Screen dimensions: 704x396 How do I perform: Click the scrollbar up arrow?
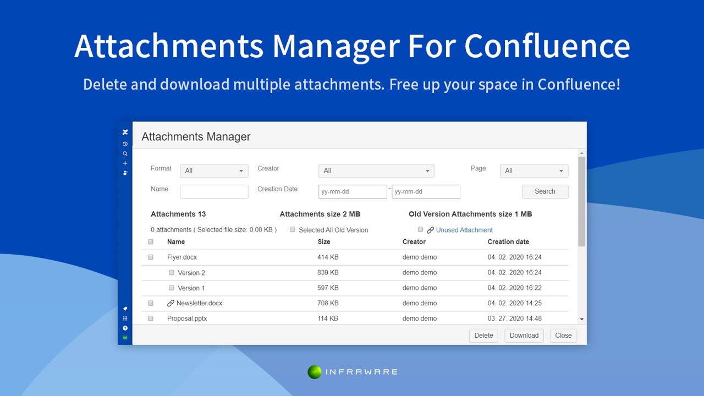[x=582, y=153]
